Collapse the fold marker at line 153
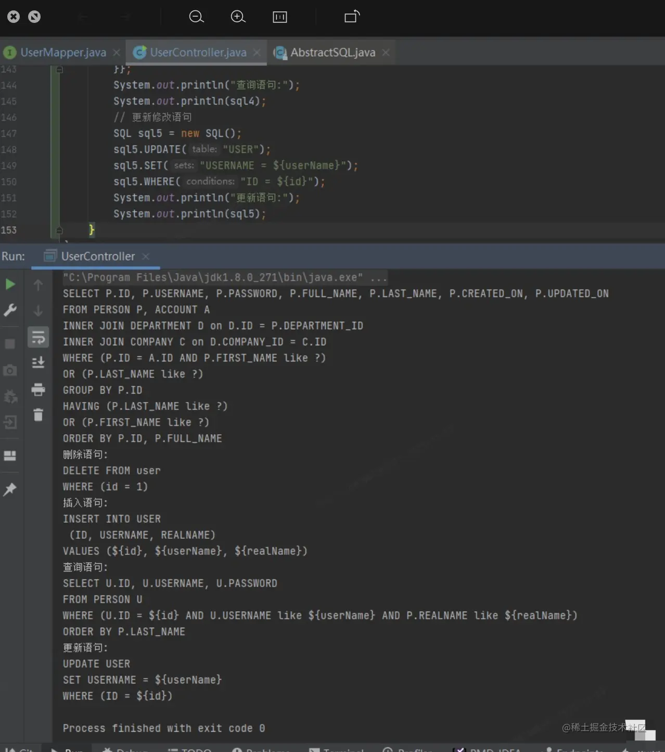665x752 pixels. [x=59, y=230]
